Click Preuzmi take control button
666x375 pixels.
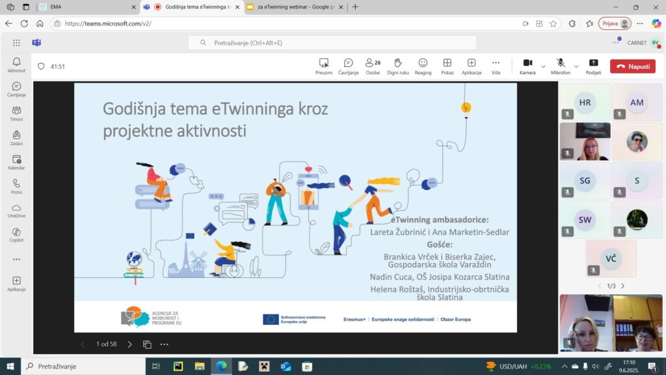coord(324,66)
